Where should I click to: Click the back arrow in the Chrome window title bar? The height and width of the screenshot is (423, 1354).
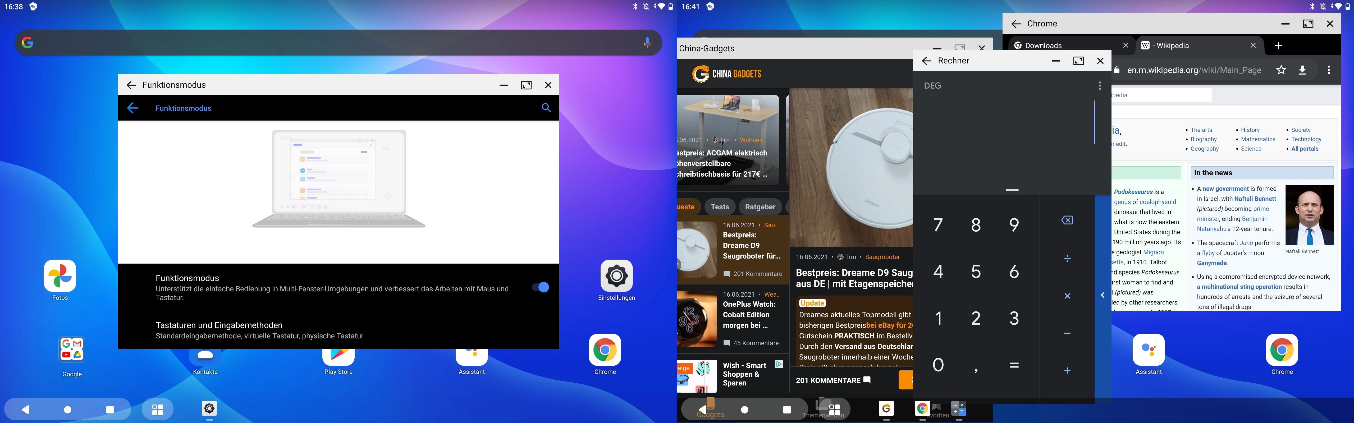pyautogui.click(x=1016, y=24)
